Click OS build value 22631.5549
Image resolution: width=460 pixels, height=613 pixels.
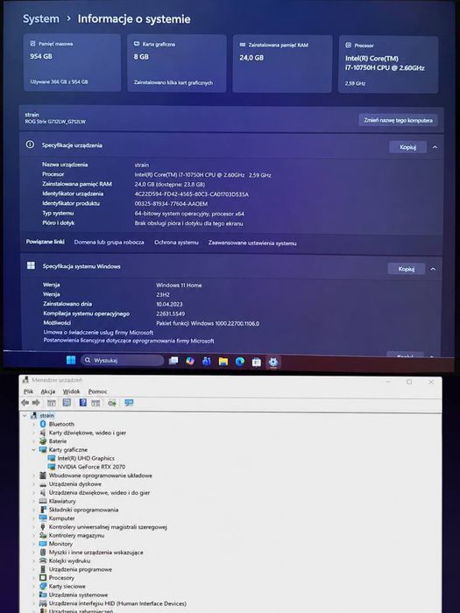click(x=171, y=314)
